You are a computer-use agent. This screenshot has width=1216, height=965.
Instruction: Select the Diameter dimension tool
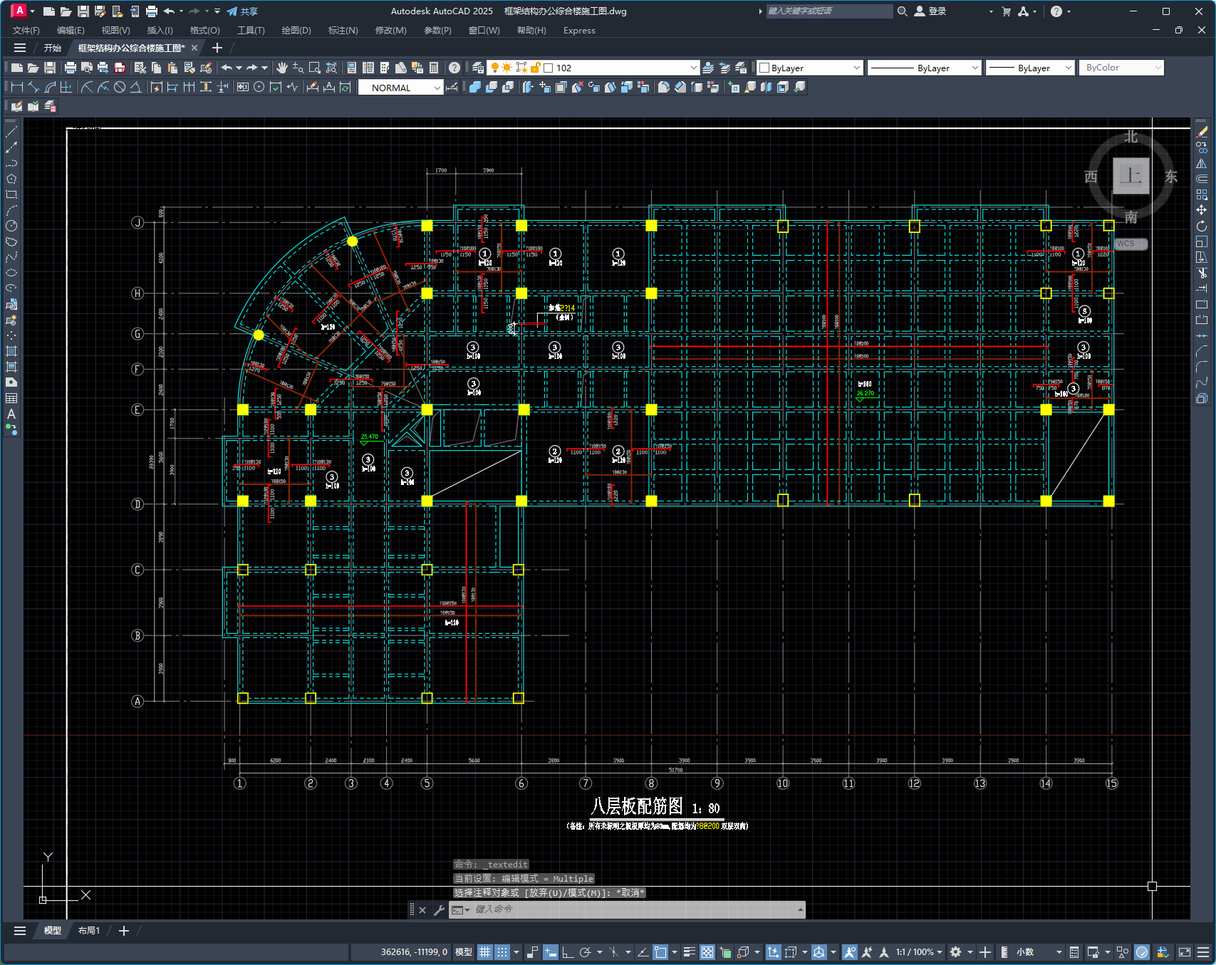click(120, 87)
